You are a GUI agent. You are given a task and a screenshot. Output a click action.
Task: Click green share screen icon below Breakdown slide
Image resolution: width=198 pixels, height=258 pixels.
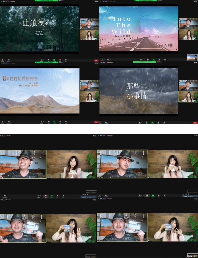54,122
